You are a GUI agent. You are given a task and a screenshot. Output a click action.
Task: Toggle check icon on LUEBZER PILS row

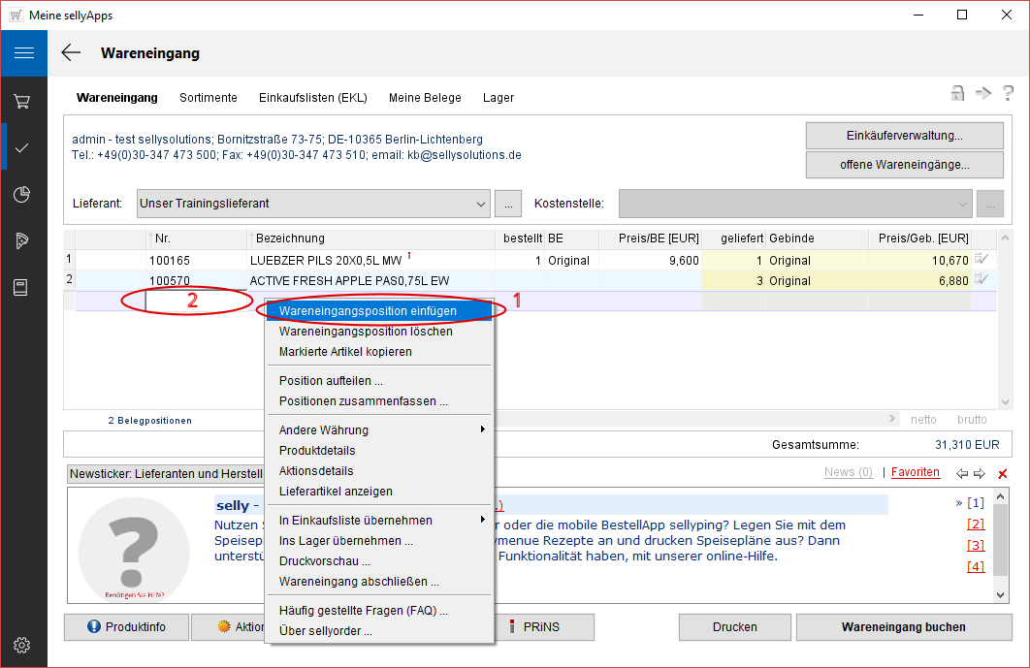[x=982, y=259]
